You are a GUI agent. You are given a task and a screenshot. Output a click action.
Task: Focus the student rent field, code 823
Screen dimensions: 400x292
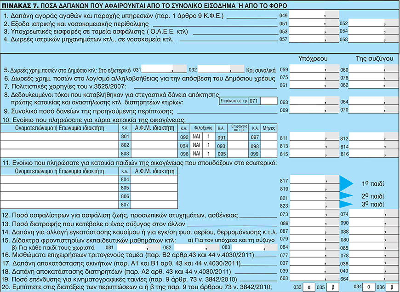point(314,204)
